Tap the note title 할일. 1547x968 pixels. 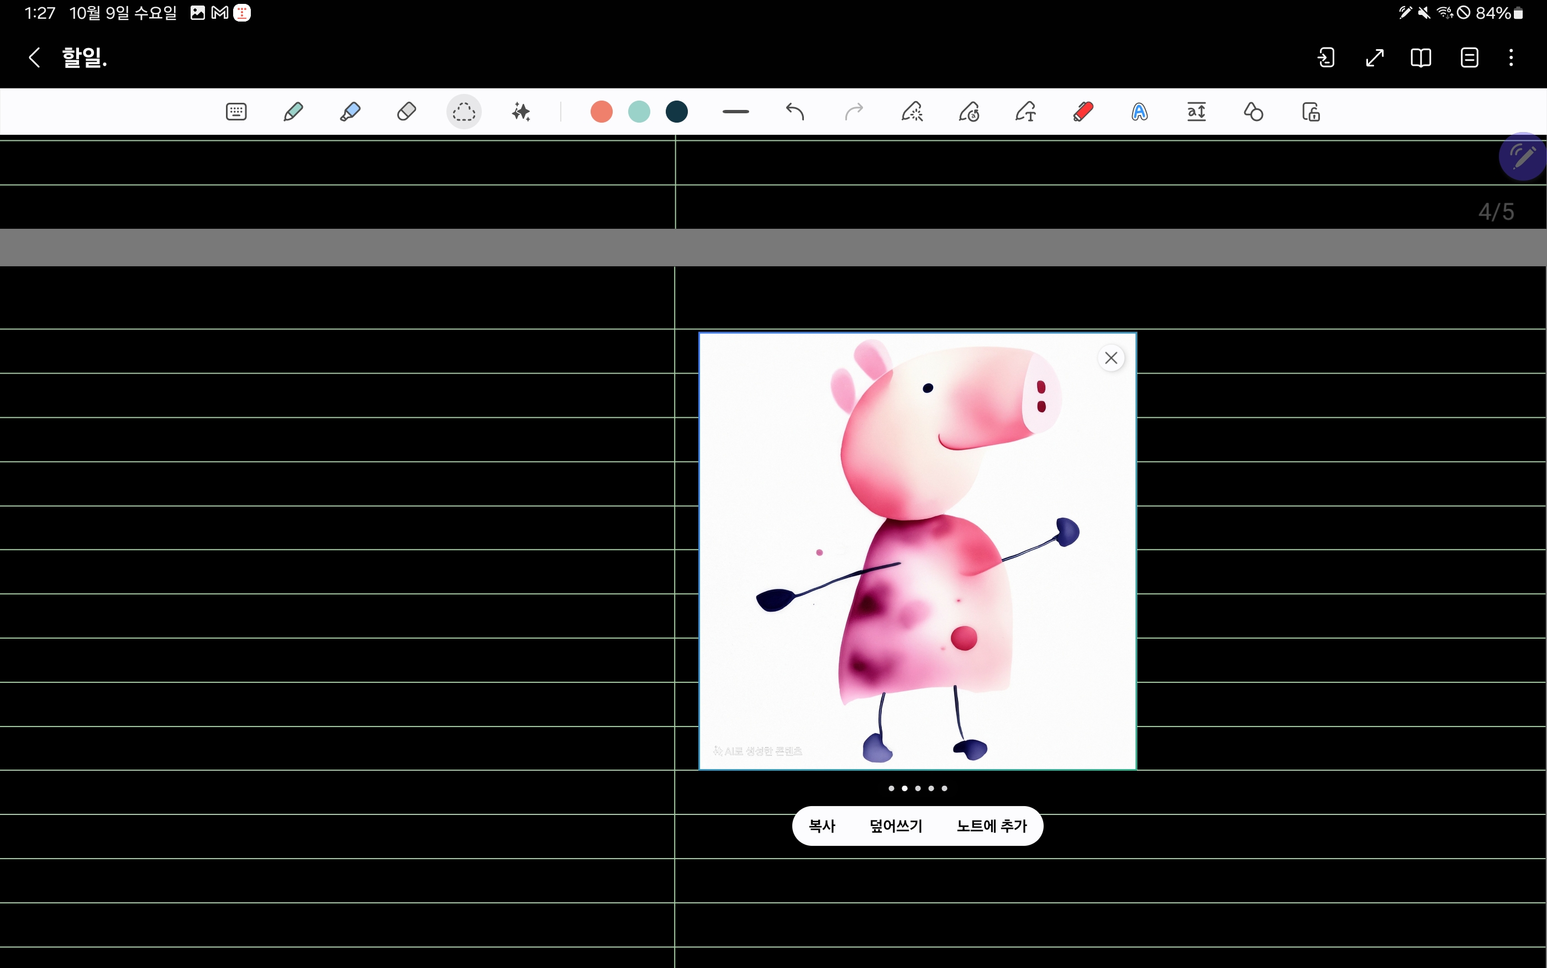pos(85,57)
